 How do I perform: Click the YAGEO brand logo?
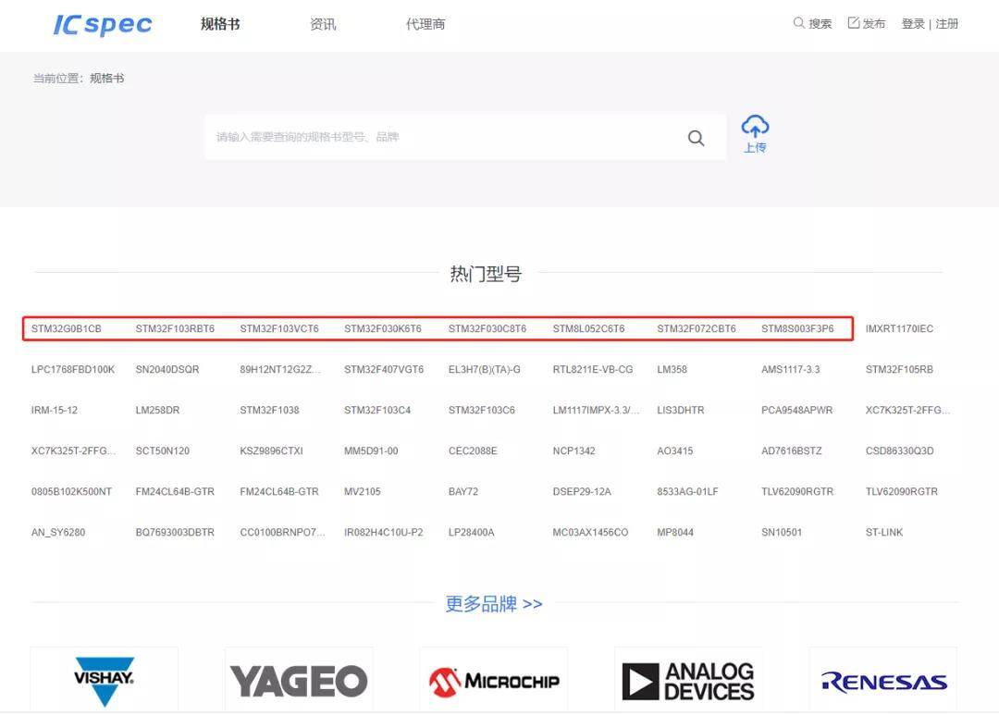coord(298,680)
